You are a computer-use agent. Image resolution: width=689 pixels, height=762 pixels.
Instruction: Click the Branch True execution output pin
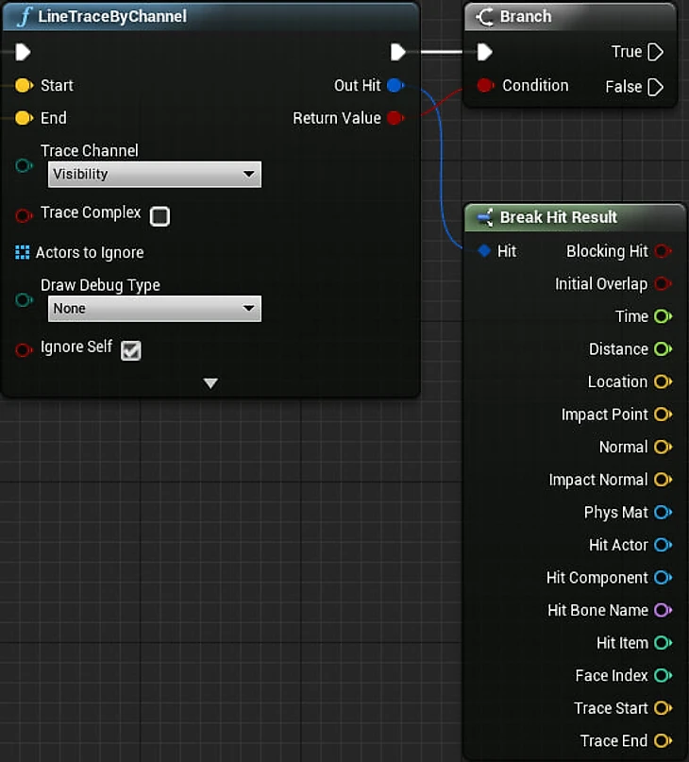[x=655, y=52]
